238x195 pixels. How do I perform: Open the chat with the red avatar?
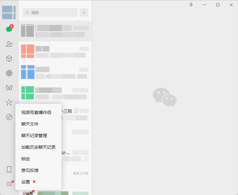point(55,51)
